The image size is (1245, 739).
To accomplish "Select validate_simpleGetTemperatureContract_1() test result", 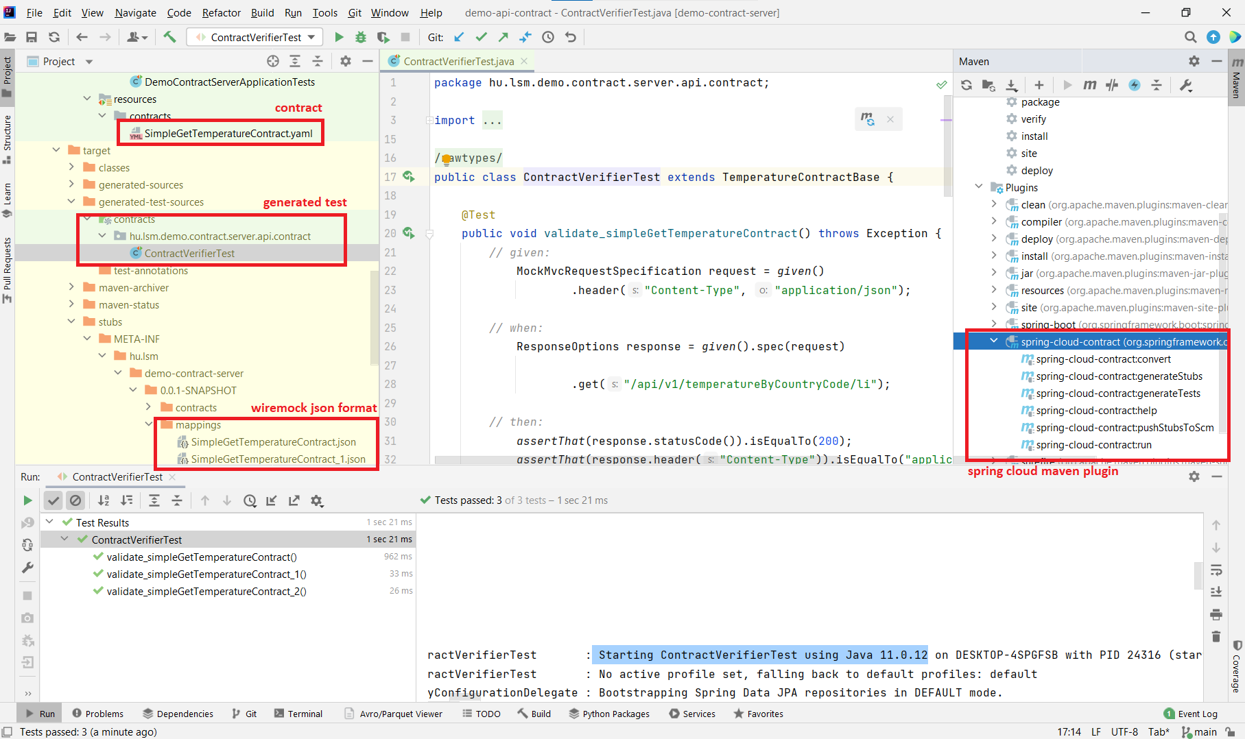I will (x=206, y=574).
